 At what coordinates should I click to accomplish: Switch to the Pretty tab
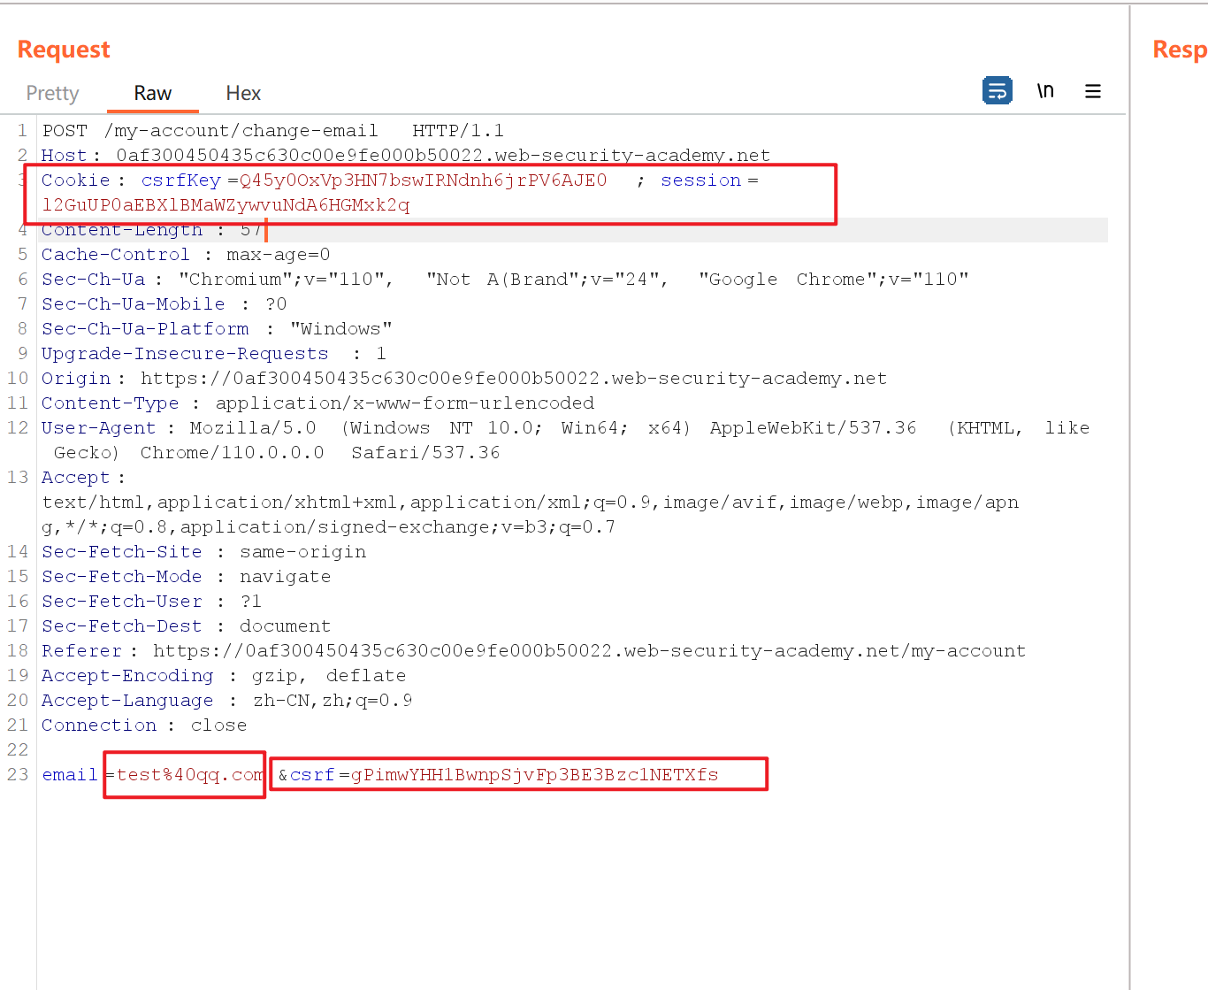[52, 93]
